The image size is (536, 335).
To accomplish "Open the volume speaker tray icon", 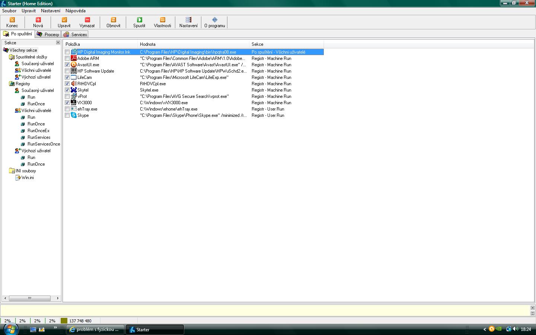I will pyautogui.click(x=516, y=329).
